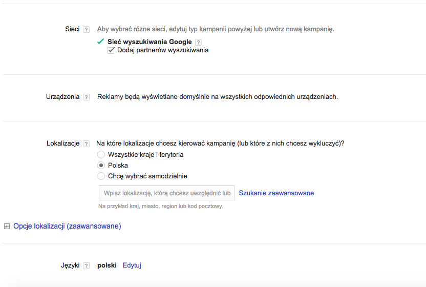Click the Urządzenia section label
Image resolution: width=426 pixels, height=287 pixels.
(62, 97)
